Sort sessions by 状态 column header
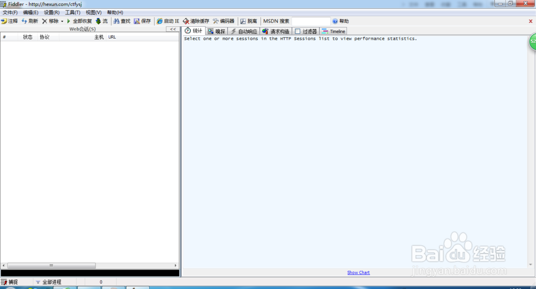The image size is (536, 289). (28, 37)
